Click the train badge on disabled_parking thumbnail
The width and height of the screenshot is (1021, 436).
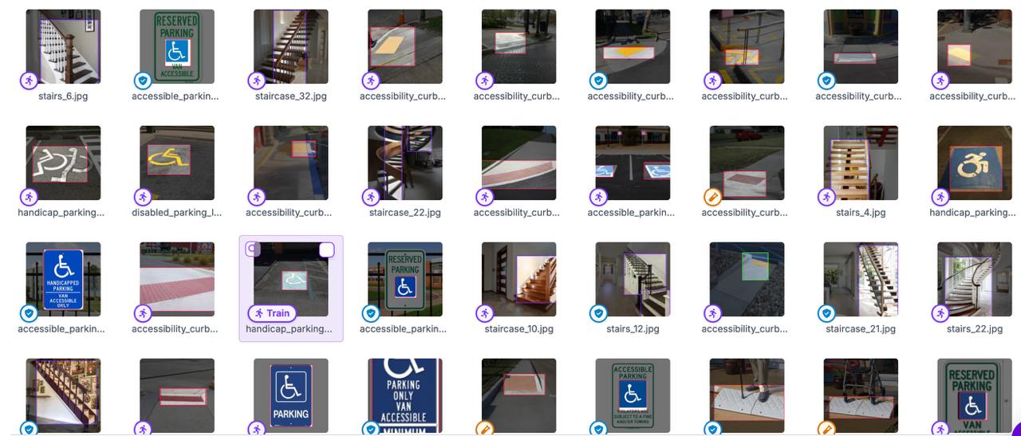143,197
